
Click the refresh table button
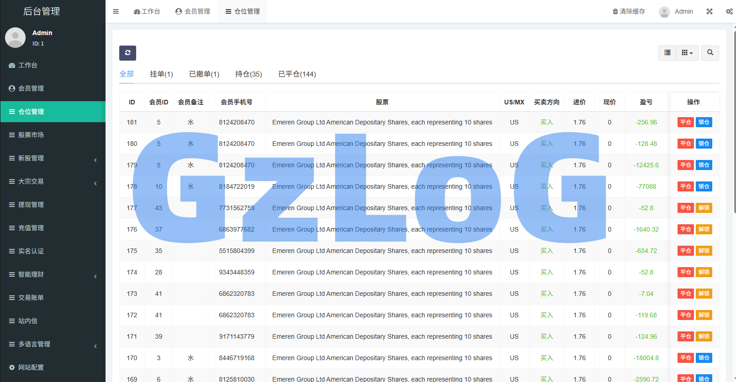click(127, 53)
